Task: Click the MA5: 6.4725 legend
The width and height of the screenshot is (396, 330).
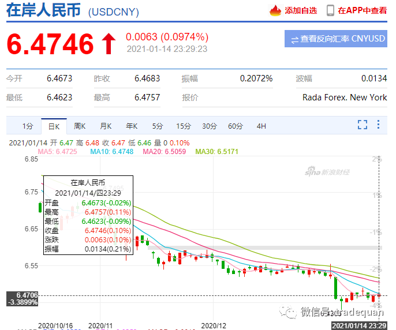Action: (57, 152)
